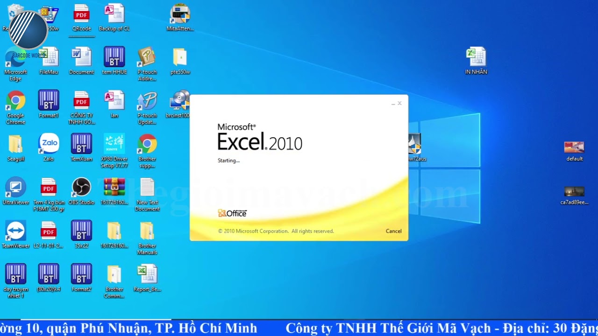The image size is (598, 336).
Task: Open Microsoft Edge desktop shortcut
Action: point(15,65)
